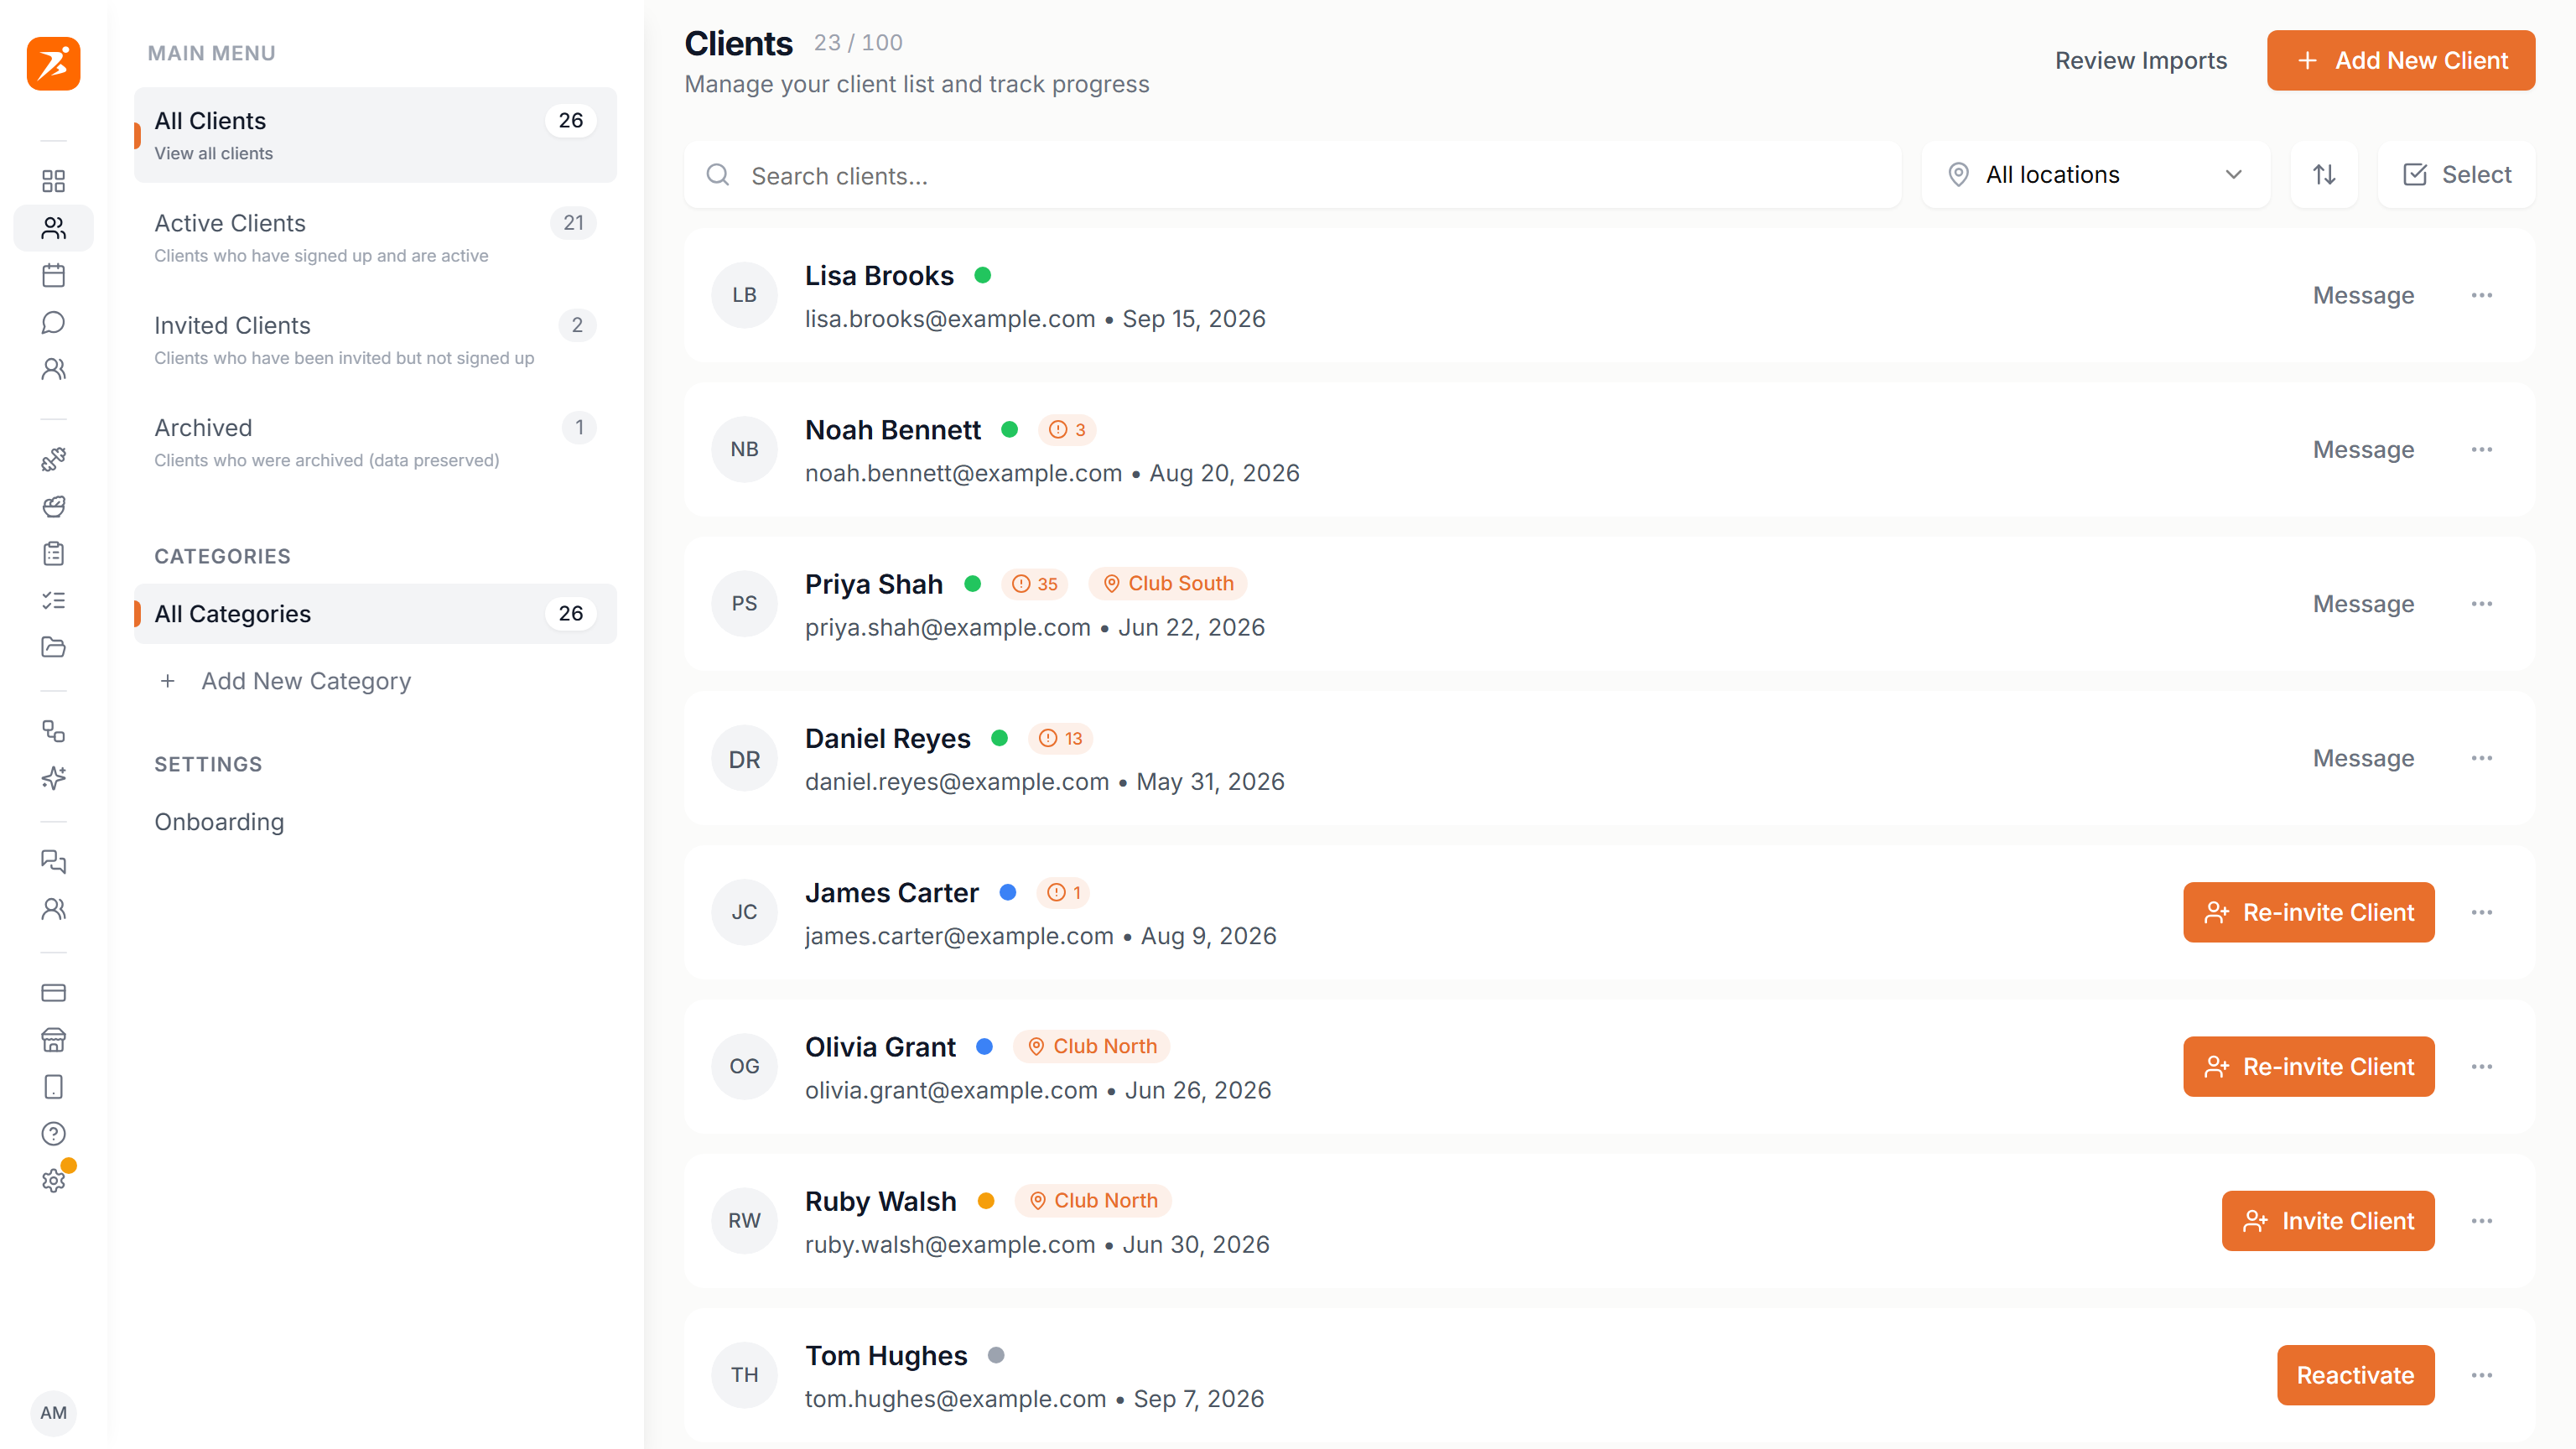Screen dimensions: 2576x1449
Task: Expand the All locations dropdown
Action: (2096, 175)
